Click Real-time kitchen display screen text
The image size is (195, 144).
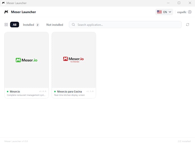pyautogui.click(x=69, y=95)
